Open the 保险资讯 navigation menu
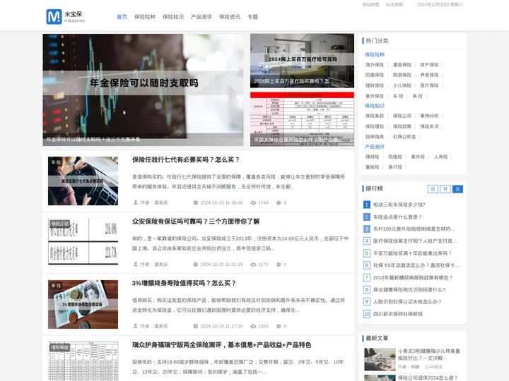The width and height of the screenshot is (509, 381). [230, 17]
